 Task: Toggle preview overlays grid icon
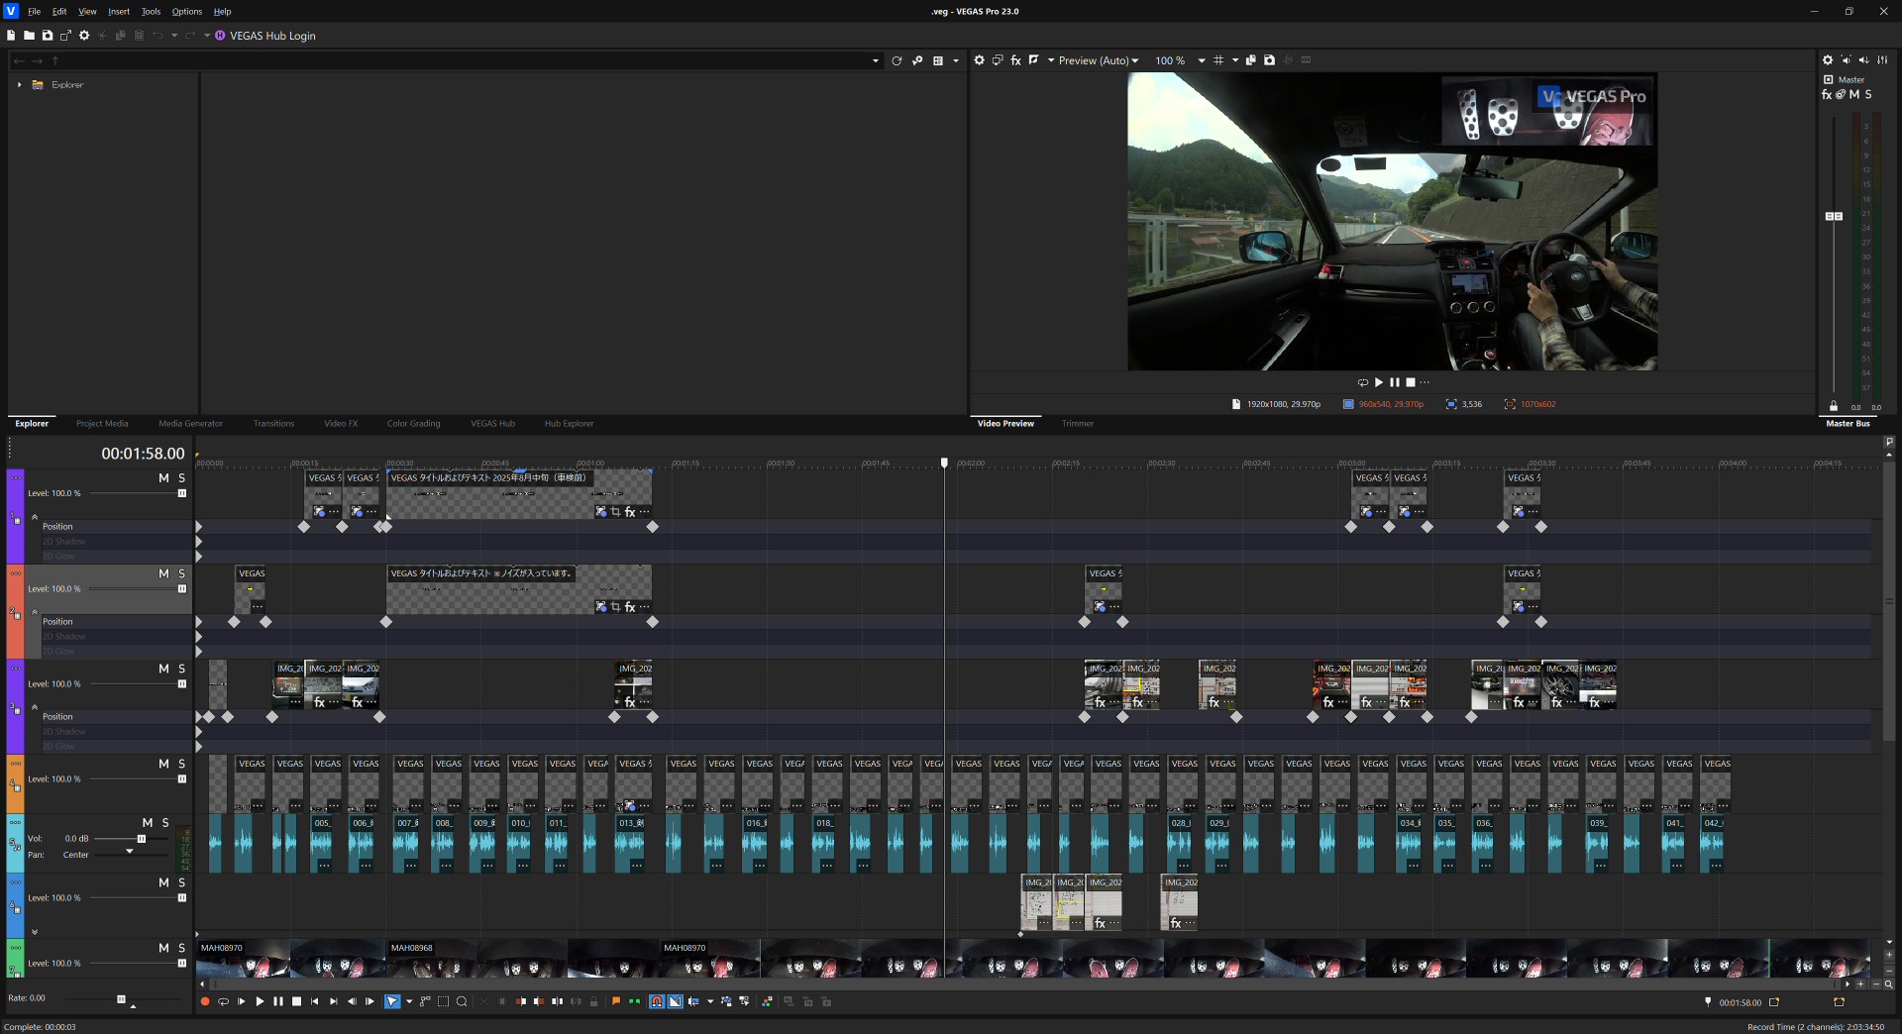1218,60
